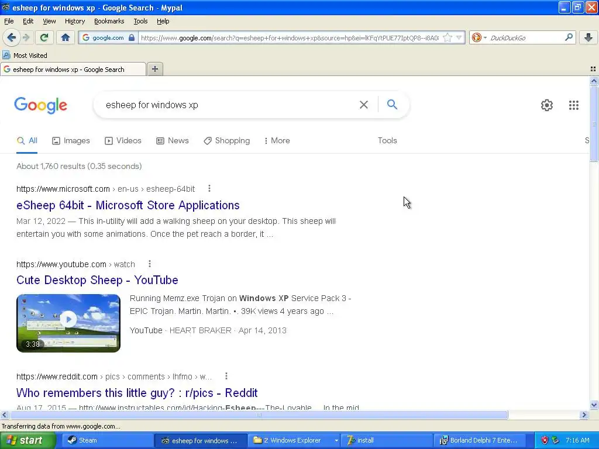Open the Help menu
599x449 pixels.
163,22
